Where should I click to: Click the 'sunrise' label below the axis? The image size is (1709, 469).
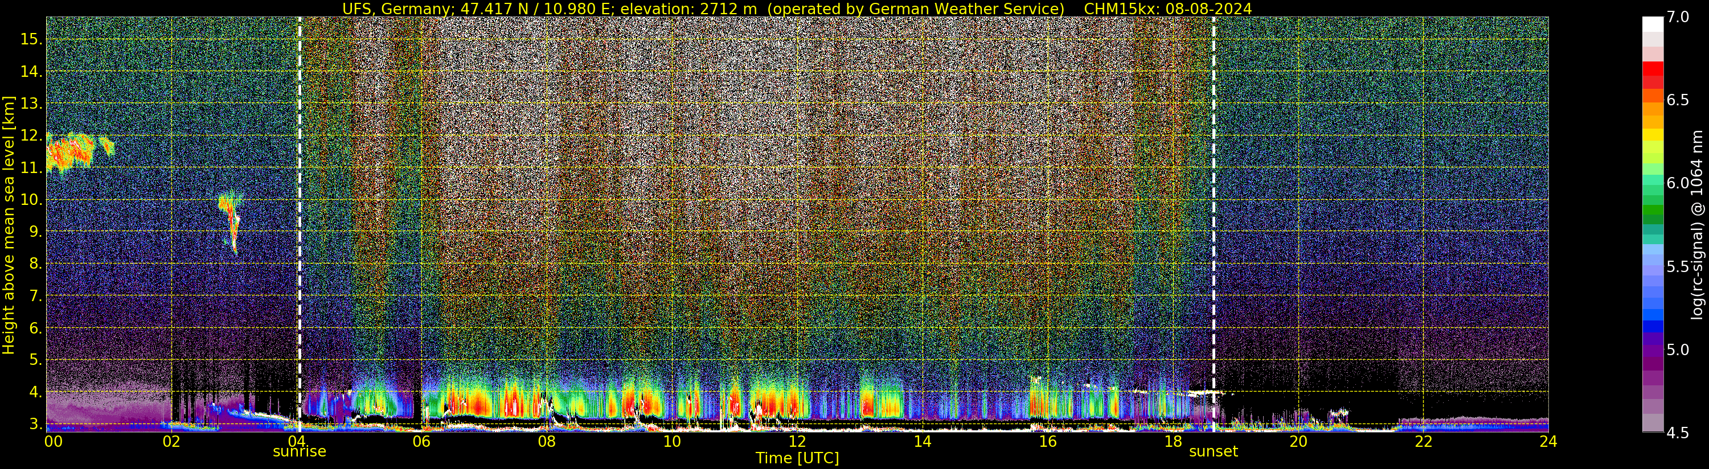pos(300,452)
